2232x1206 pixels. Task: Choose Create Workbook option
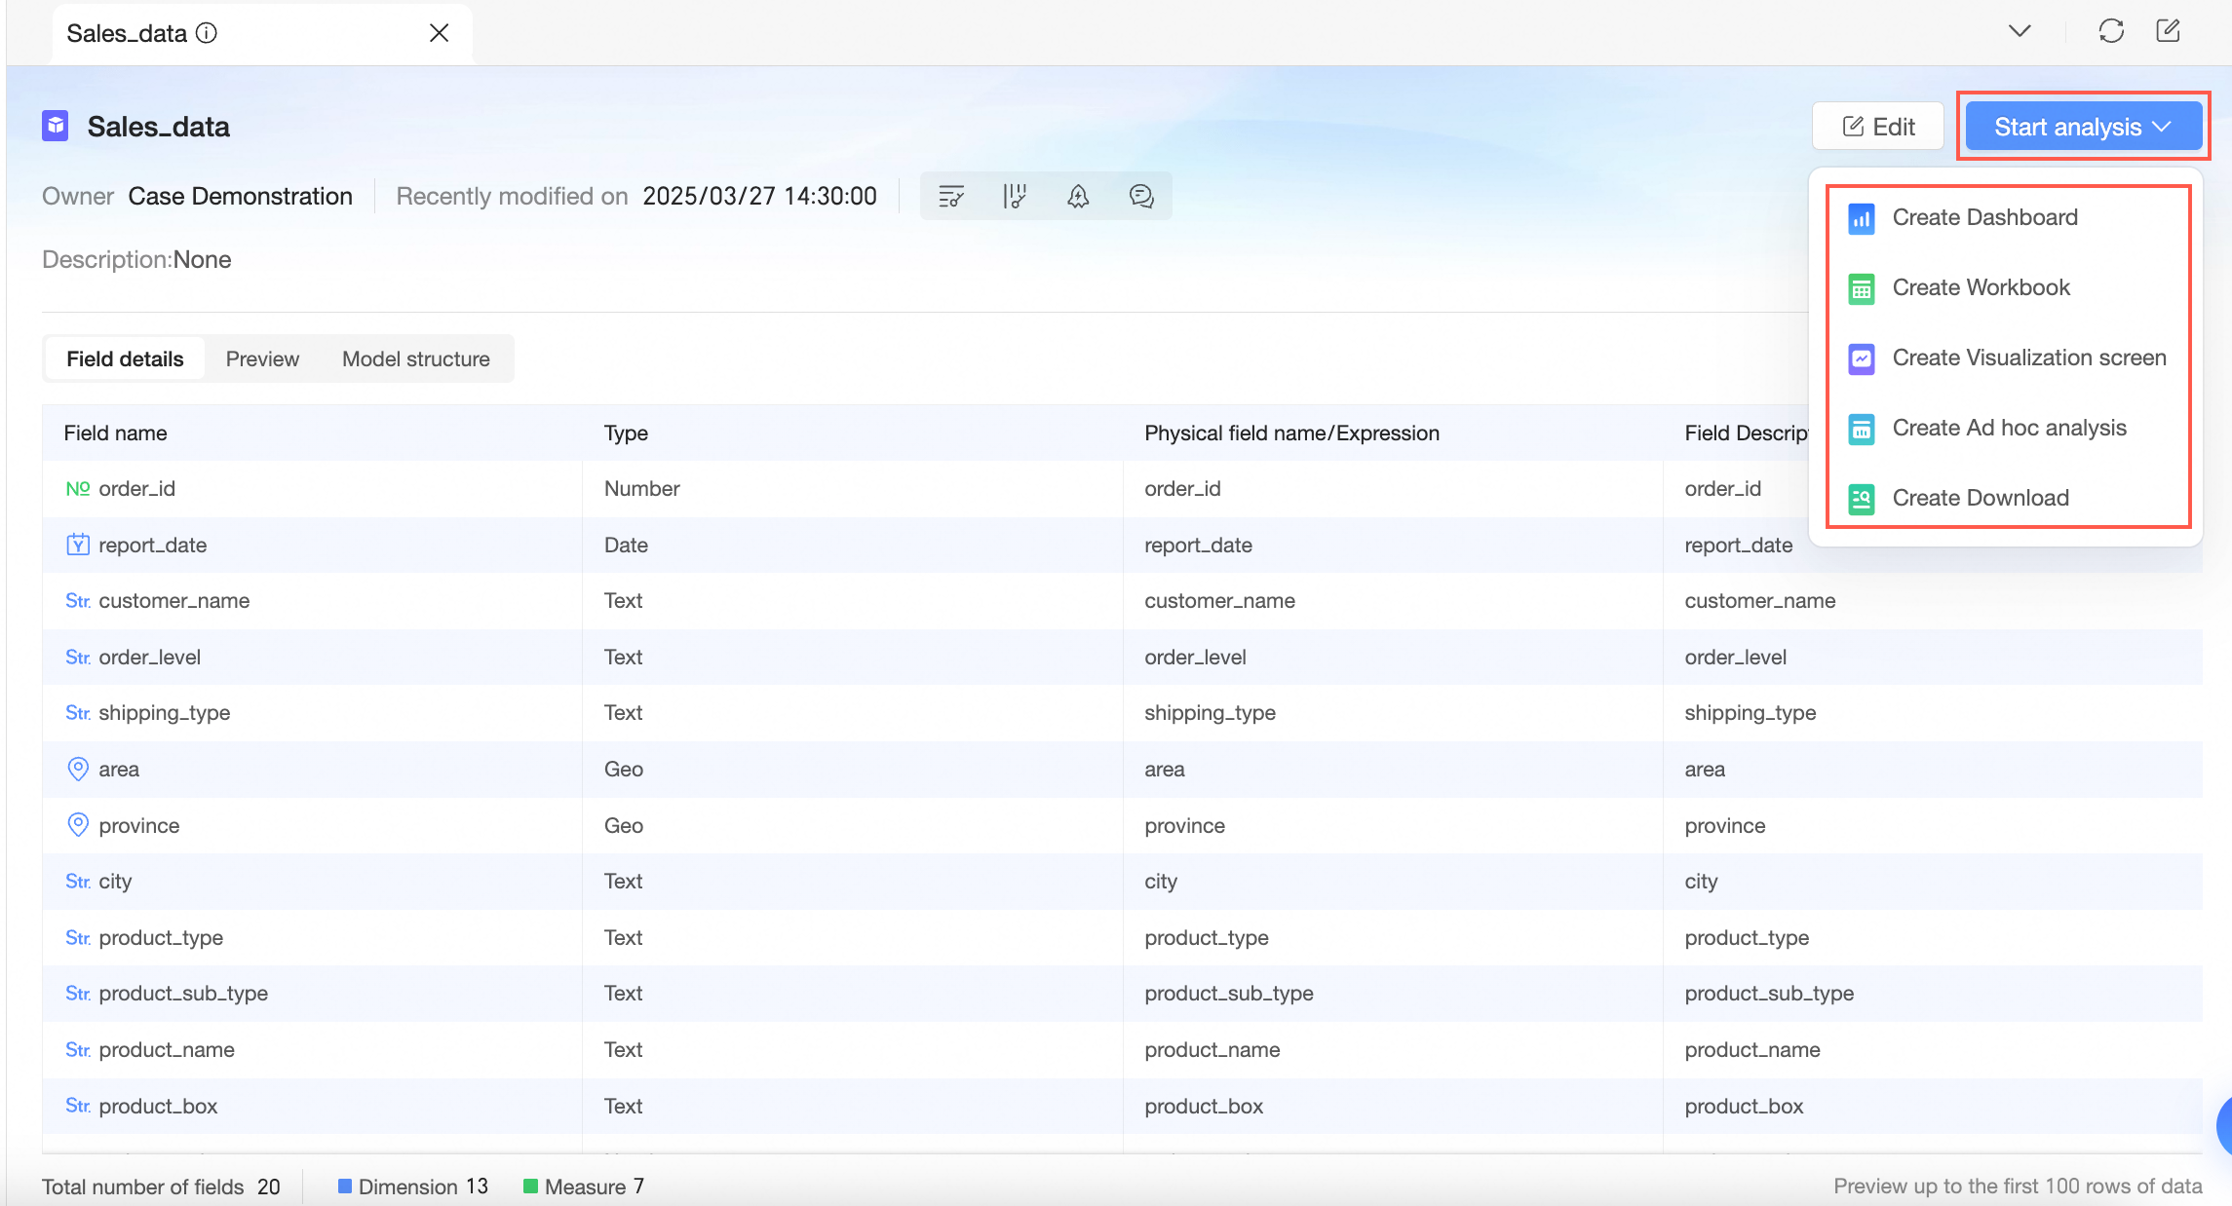coord(1981,287)
